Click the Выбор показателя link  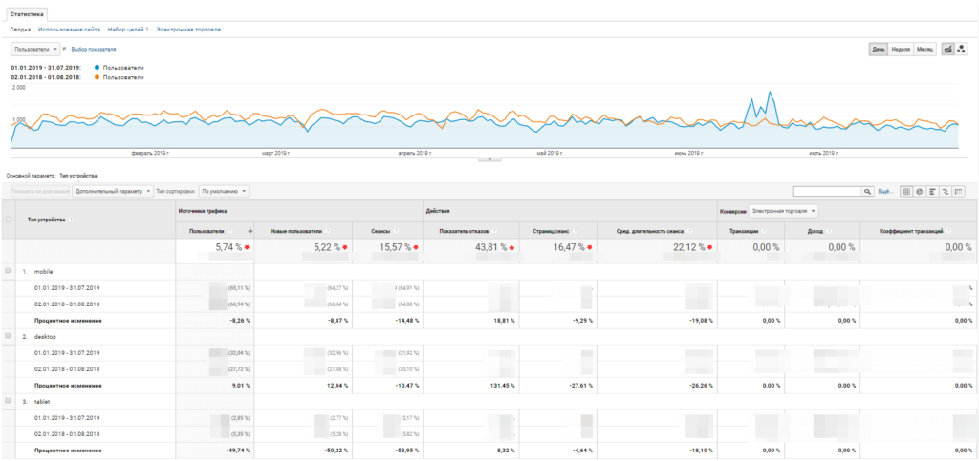click(x=94, y=49)
